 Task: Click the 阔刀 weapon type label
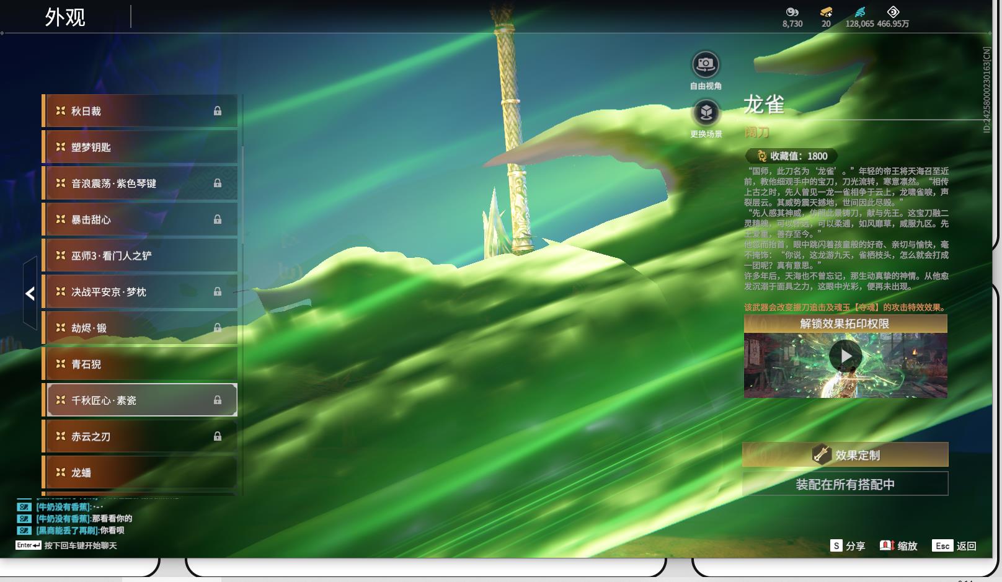(756, 132)
